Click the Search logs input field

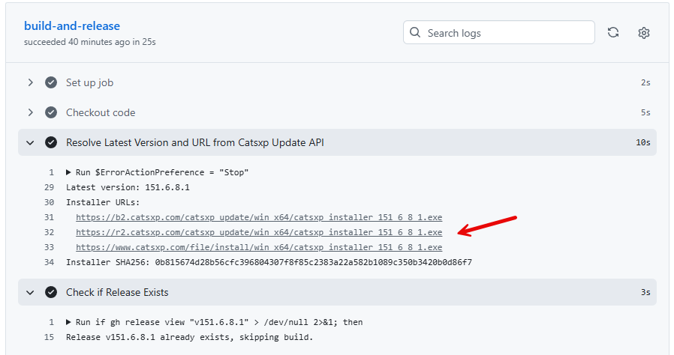point(498,32)
